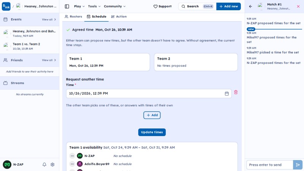Image resolution: width=304 pixels, height=171 pixels.
Task: Click the Events calendar icon
Action: click(x=5, y=19)
